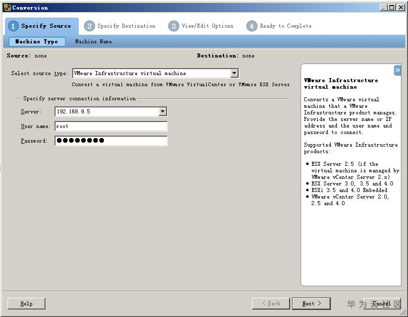The height and width of the screenshot is (317, 408).
Task: Click the help heading 'VMware Infrastructure virtual machine'
Action: (x=341, y=84)
